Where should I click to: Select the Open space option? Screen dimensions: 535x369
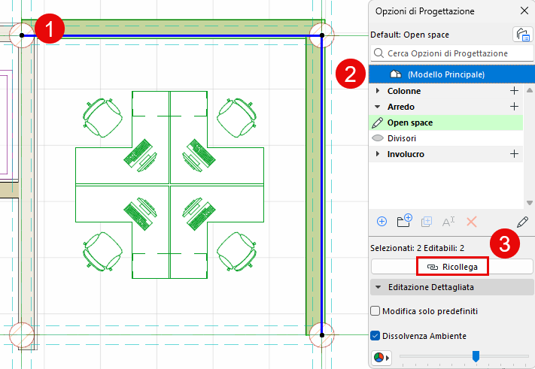pos(446,122)
